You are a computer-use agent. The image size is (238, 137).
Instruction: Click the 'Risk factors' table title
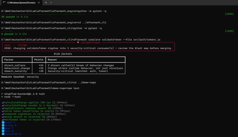pyautogui.click(x=63, y=54)
